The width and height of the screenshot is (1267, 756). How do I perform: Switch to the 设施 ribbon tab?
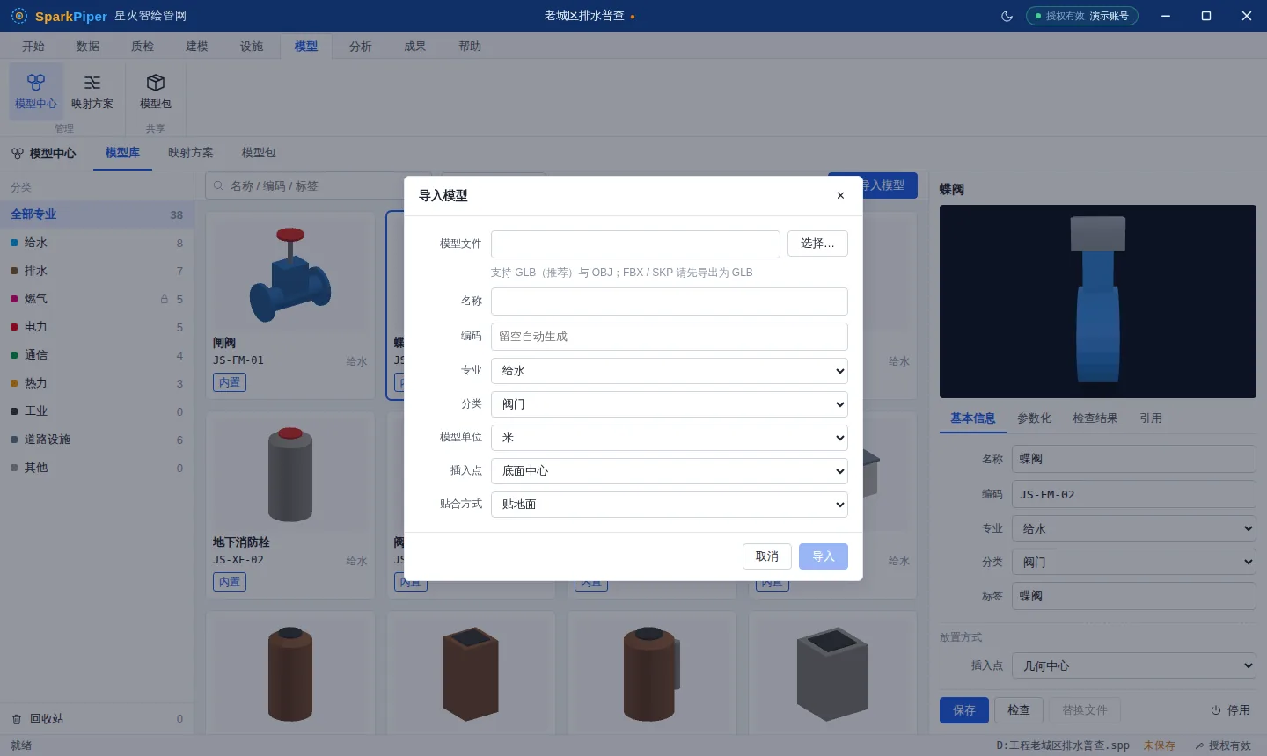(x=252, y=47)
